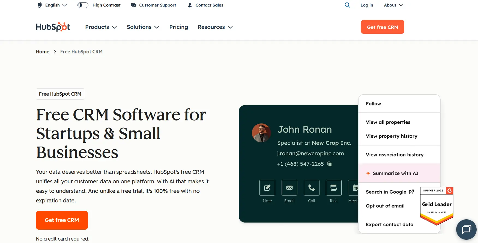Go to Home breadcrumb link
478x243 pixels.
pos(43,52)
